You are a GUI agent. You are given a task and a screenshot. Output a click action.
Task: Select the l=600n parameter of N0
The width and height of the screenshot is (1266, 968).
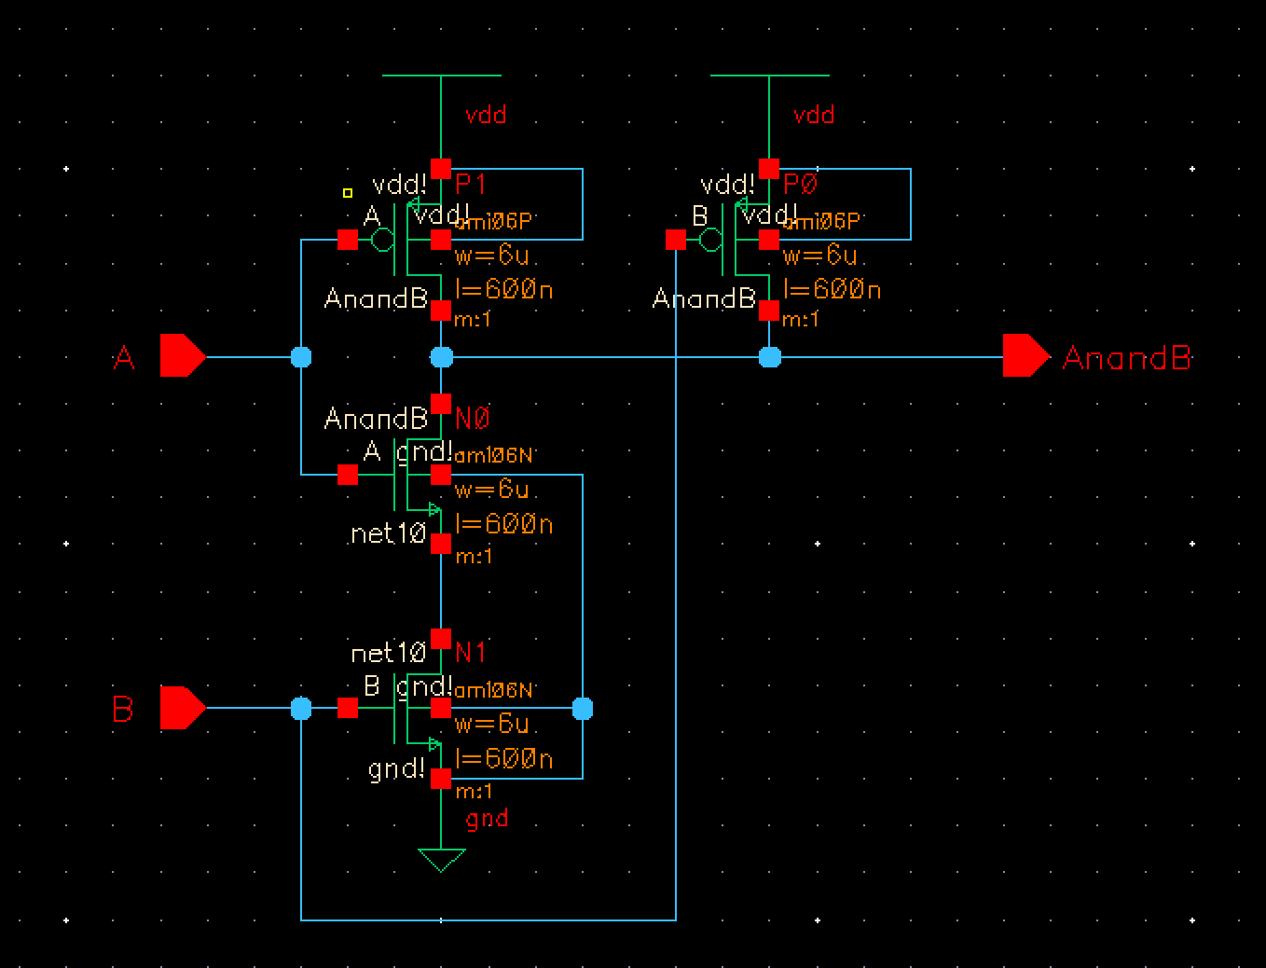504,525
